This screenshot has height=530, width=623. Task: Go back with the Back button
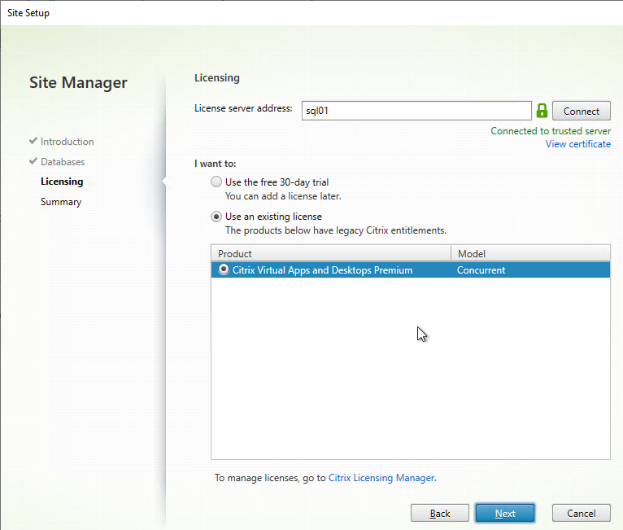pyautogui.click(x=440, y=513)
